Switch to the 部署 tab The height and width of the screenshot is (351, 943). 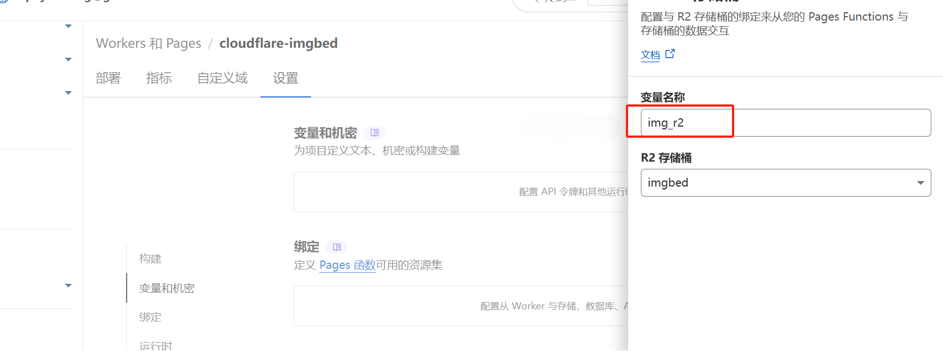[108, 78]
